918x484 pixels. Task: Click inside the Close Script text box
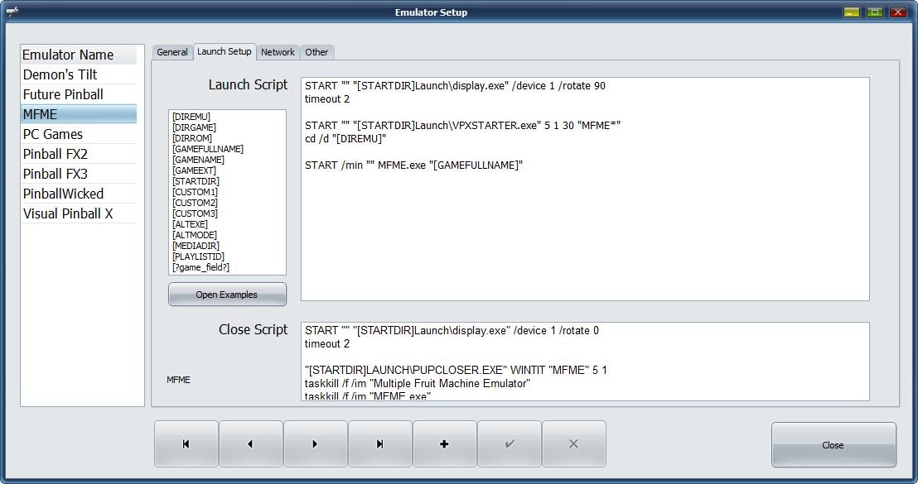click(585, 362)
